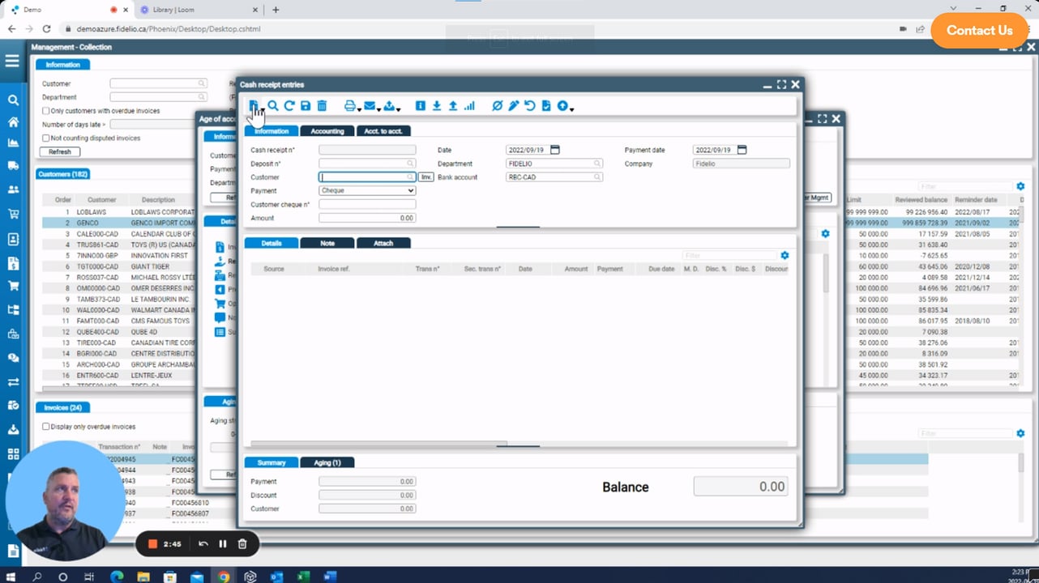Click the New document icon in Cash receipt toolbar
This screenshot has width=1039, height=583.
point(254,106)
